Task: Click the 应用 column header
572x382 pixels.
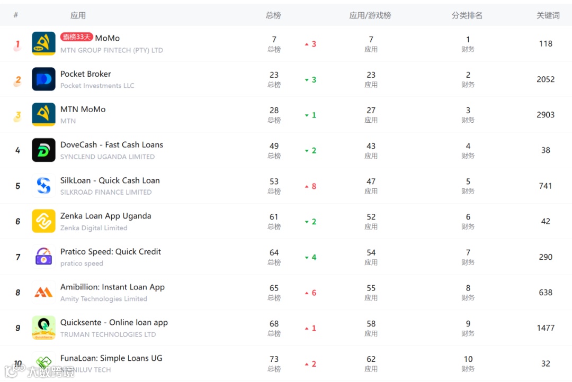Action: 78,15
